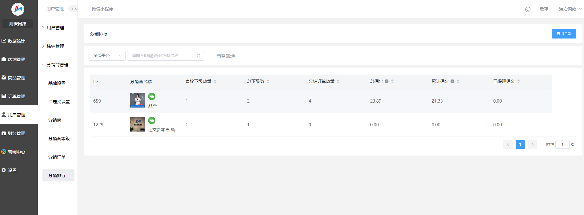Screen dimensions: 584x215
Task: Go to the next page arrow
Action: pos(533,144)
